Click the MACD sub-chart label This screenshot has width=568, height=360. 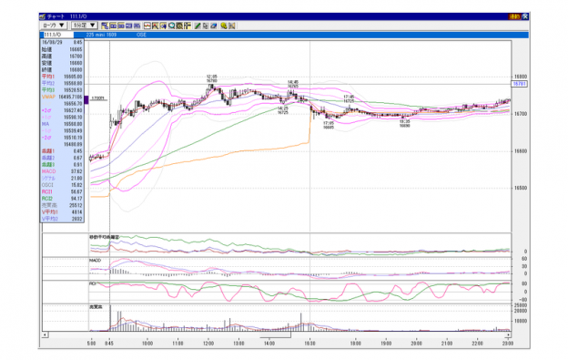coord(96,261)
